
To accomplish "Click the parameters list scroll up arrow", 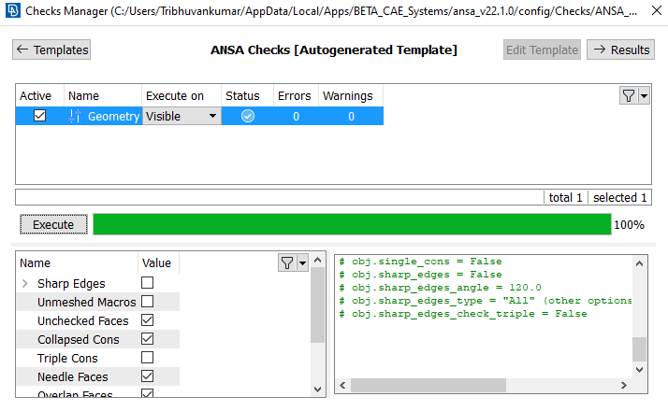I will pyautogui.click(x=317, y=260).
